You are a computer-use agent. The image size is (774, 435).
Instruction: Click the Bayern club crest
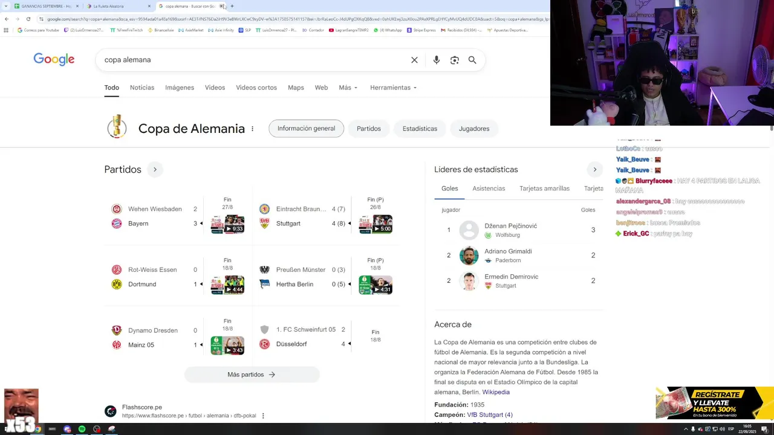point(117,224)
